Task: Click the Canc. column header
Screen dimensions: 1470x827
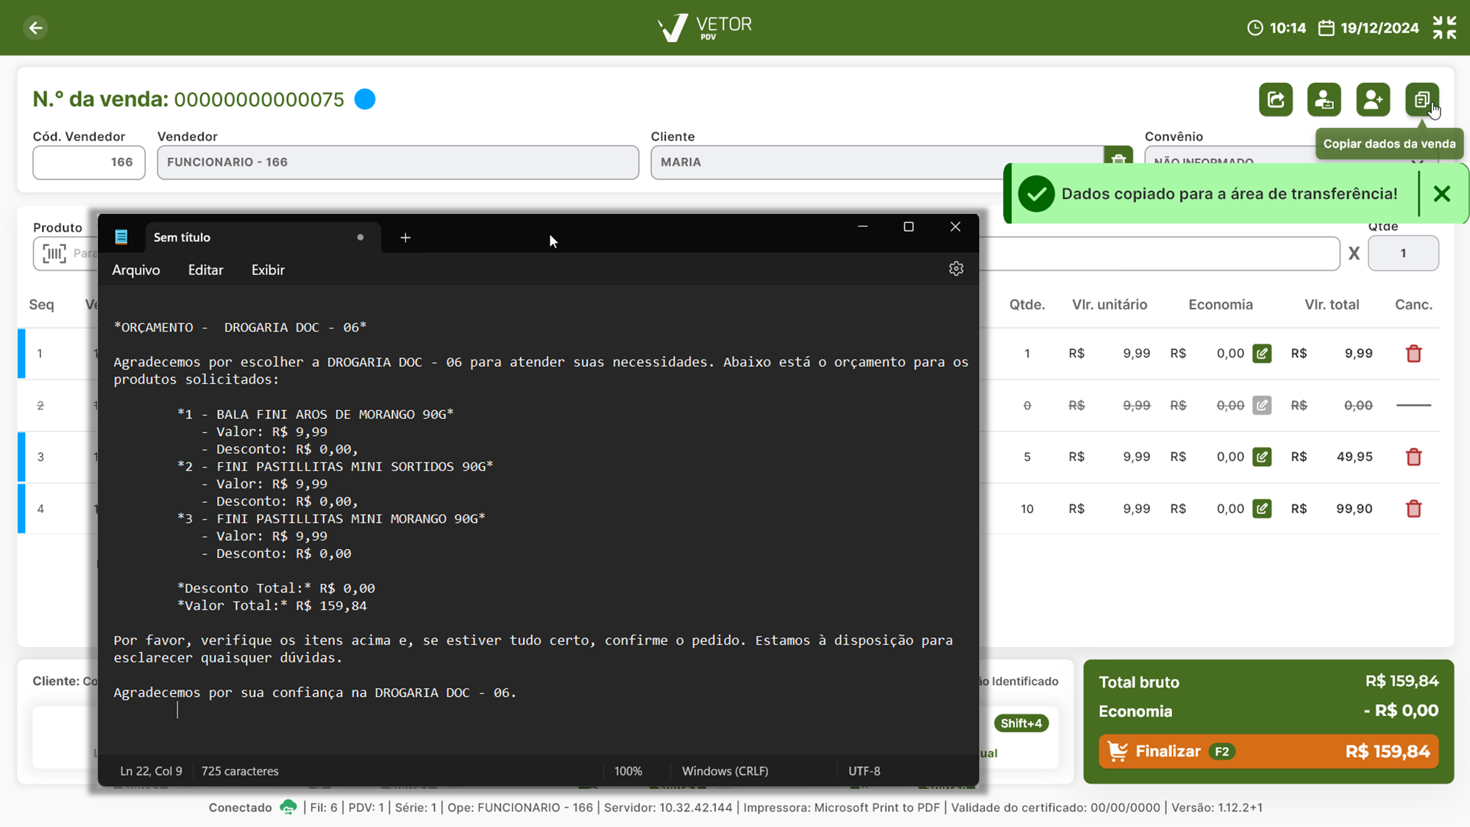Action: tap(1413, 304)
